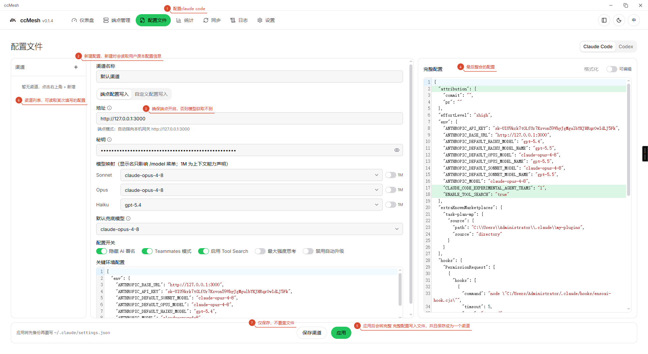Open the 统计 statistics tab

click(x=185, y=20)
